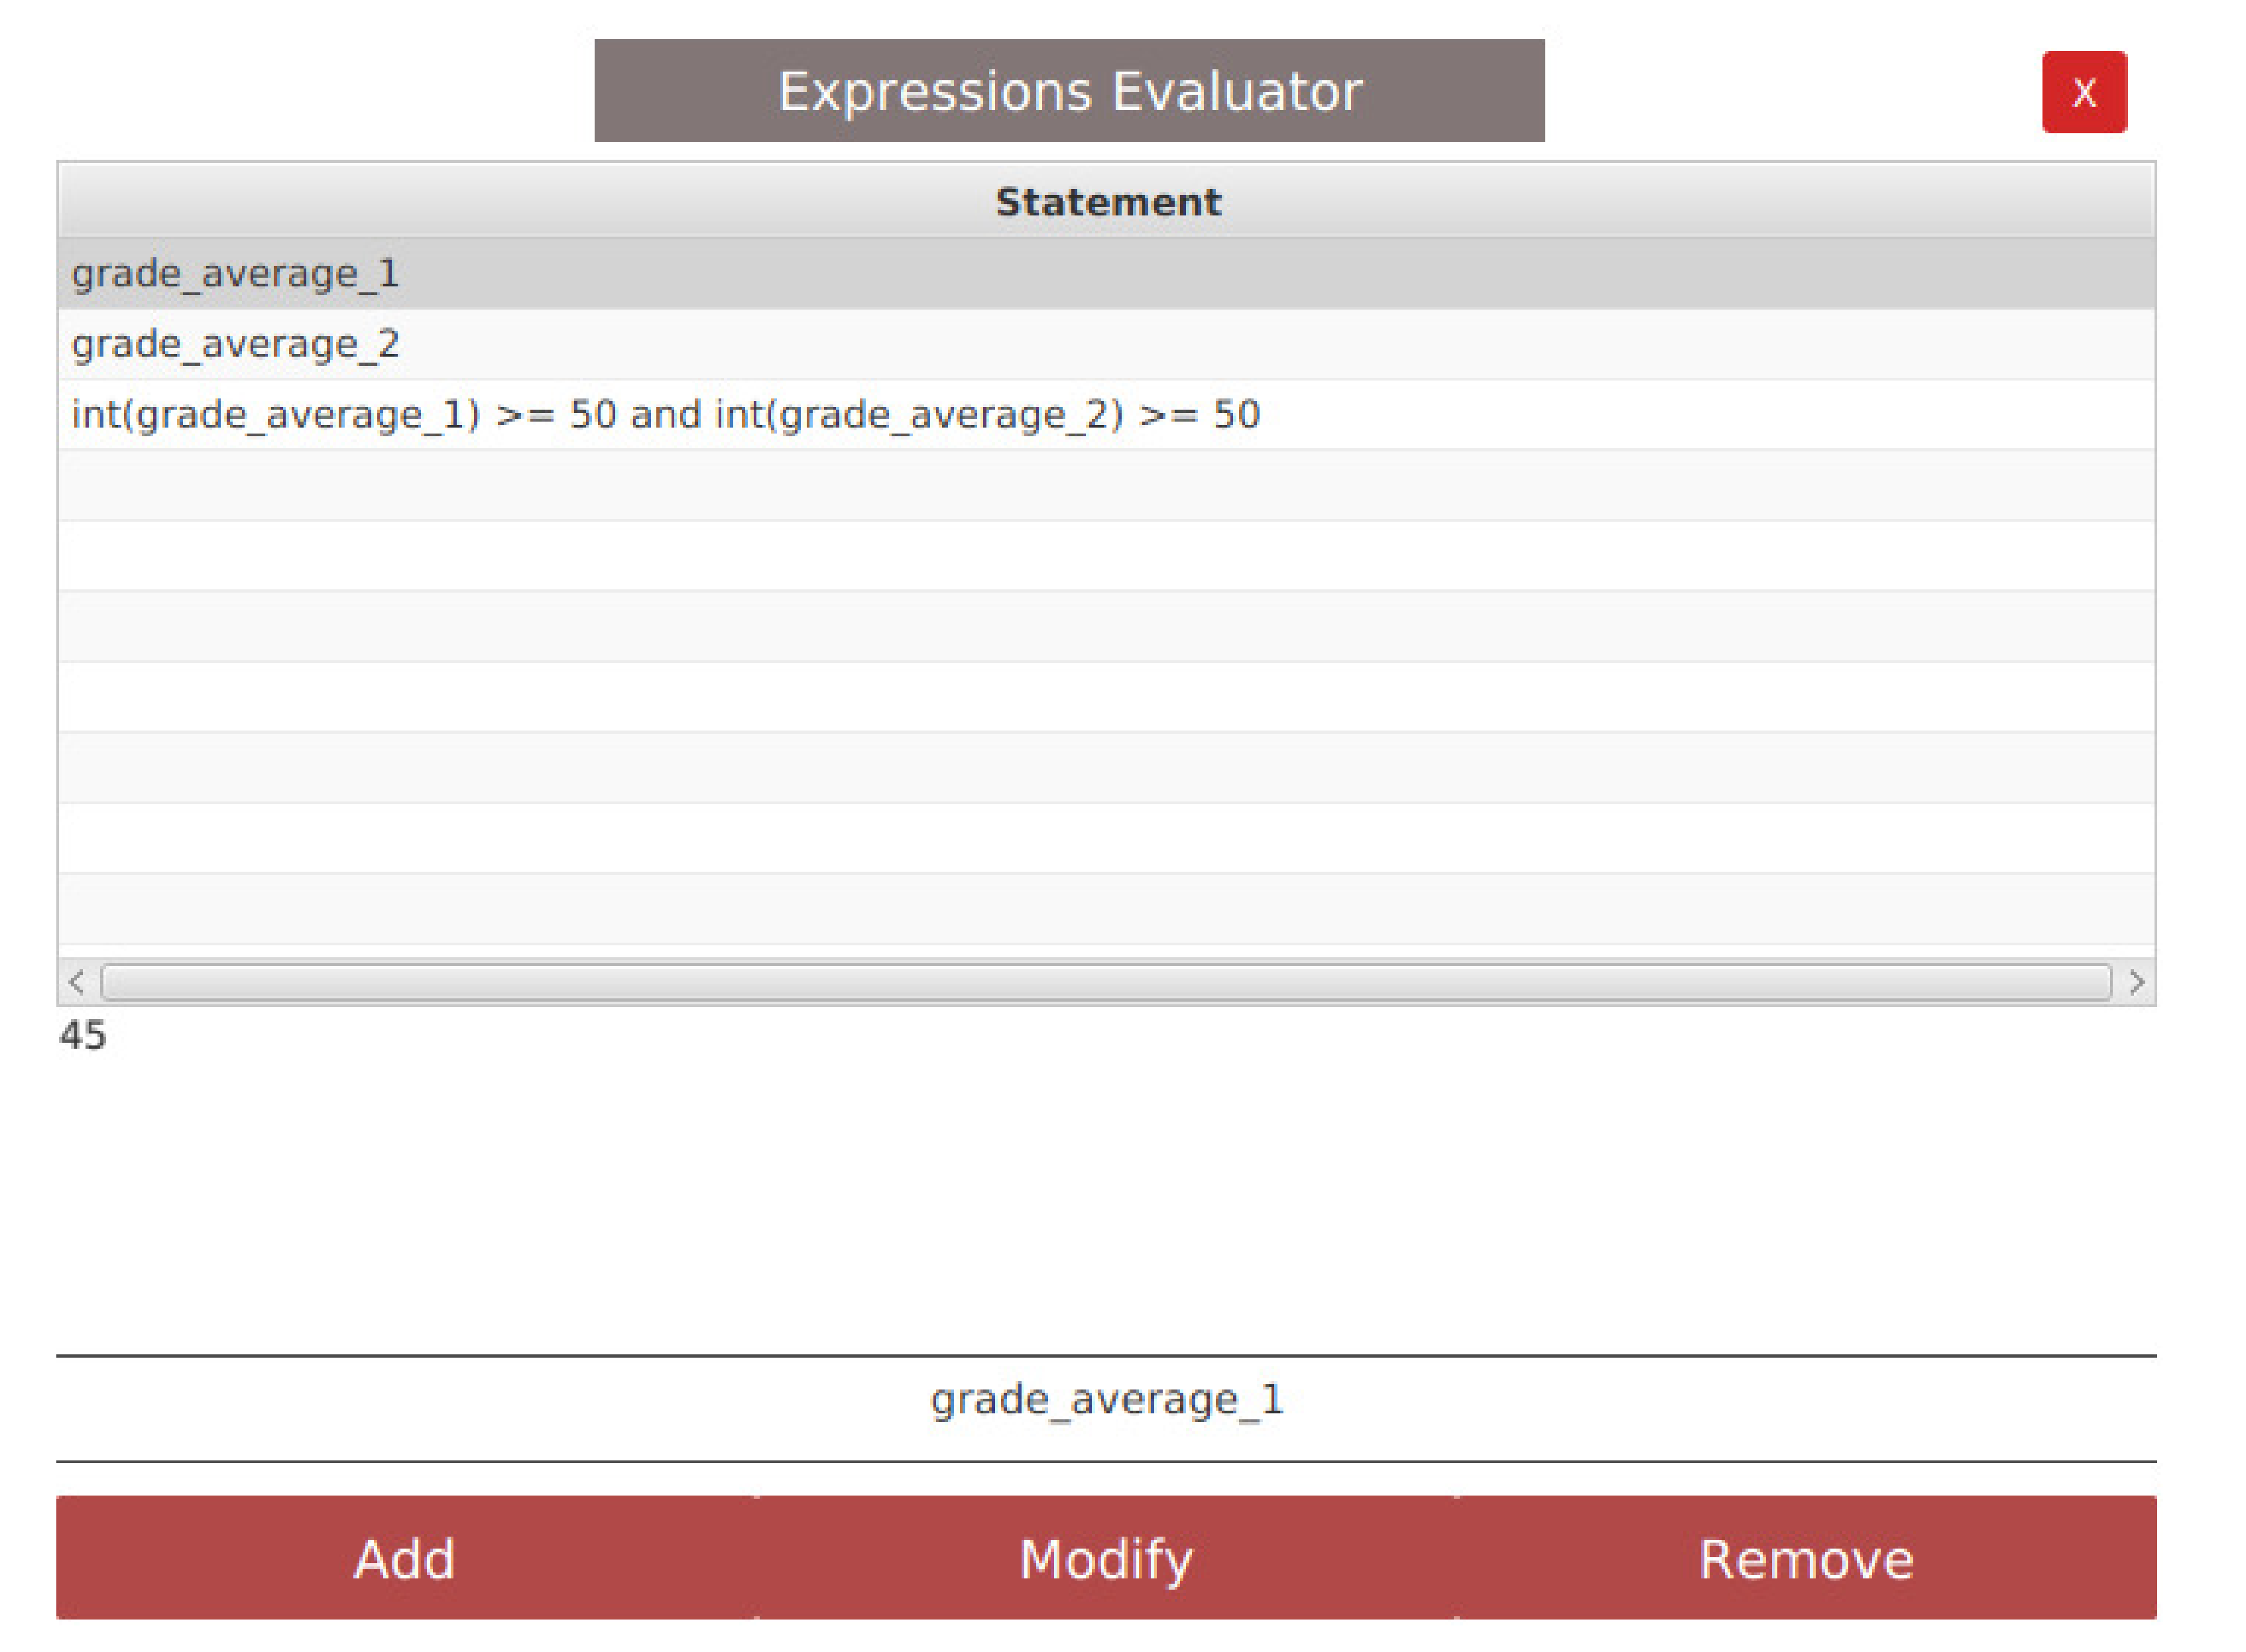Close the Expressions Evaluator with the red X
Viewport: 2246px width, 1652px height.
click(x=2083, y=92)
